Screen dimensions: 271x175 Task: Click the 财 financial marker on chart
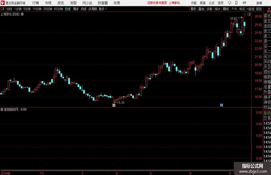click(x=221, y=105)
